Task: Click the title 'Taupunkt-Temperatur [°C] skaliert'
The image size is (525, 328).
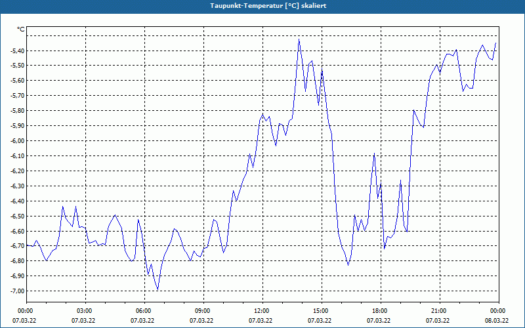Action: coord(268,6)
